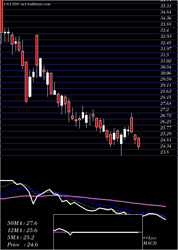Select the 32.45 price axis label

166,42
